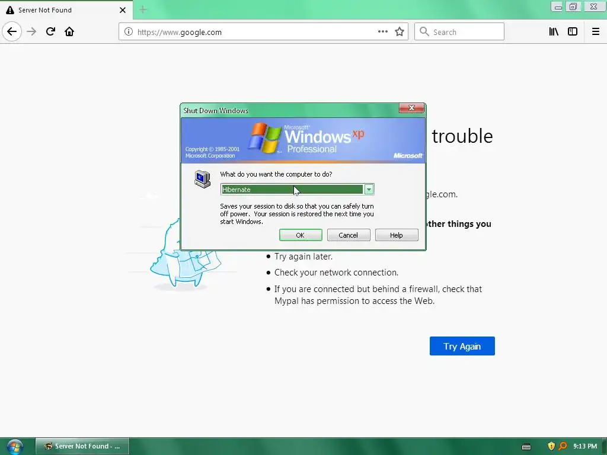This screenshot has width=607, height=455.
Task: Cancel the Shut Down Windows dialog
Action: tap(349, 235)
